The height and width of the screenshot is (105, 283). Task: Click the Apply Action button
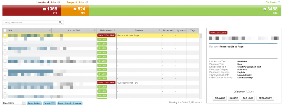coord(34,103)
